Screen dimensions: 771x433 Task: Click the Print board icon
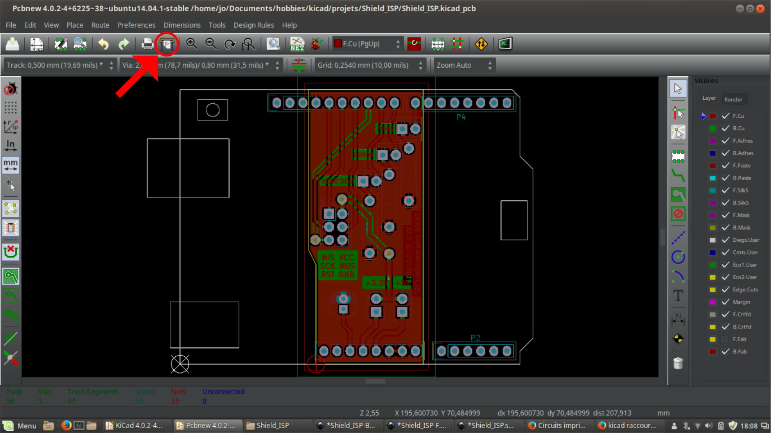click(147, 44)
